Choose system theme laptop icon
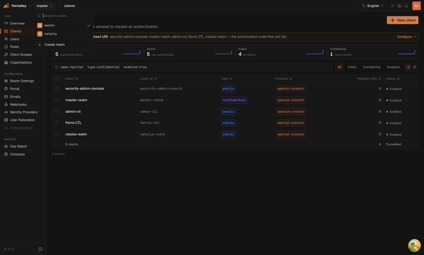424x255 pixels. pos(406,6)
